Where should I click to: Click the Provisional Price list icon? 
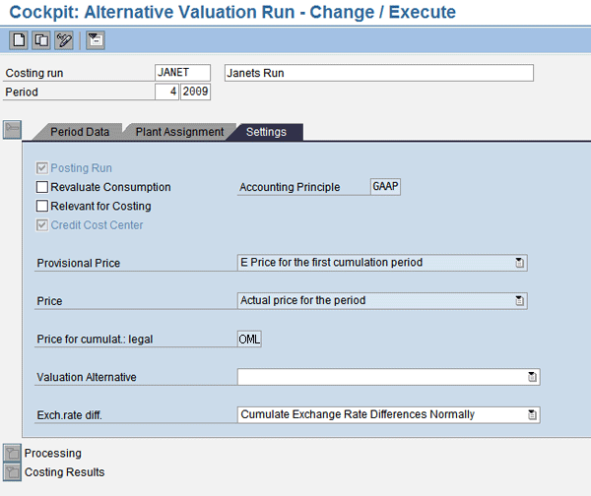[x=519, y=263]
